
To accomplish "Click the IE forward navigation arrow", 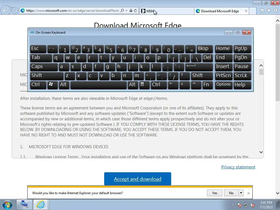I will tap(15, 11).
